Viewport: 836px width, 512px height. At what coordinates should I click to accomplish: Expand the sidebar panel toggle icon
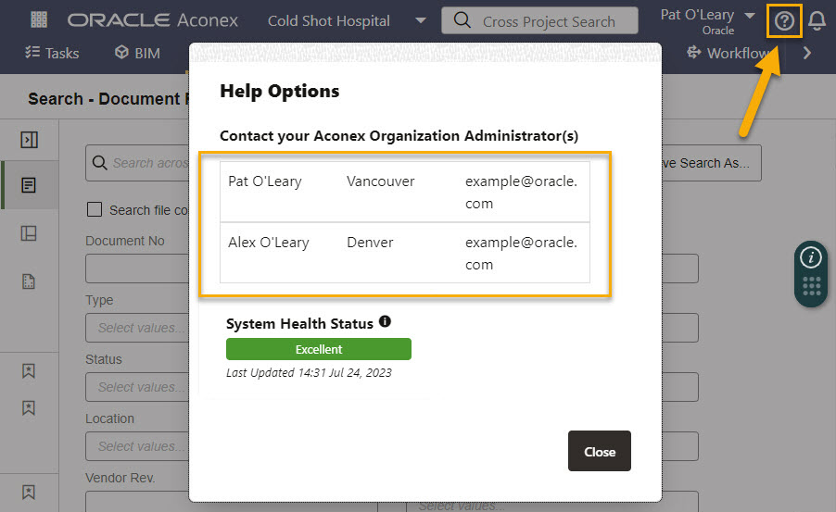tap(30, 140)
